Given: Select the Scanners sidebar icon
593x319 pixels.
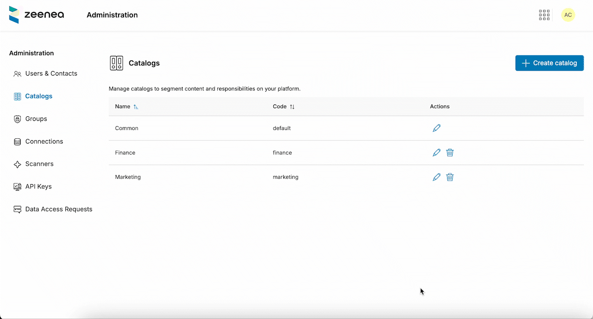Looking at the screenshot, I should pyautogui.click(x=17, y=164).
